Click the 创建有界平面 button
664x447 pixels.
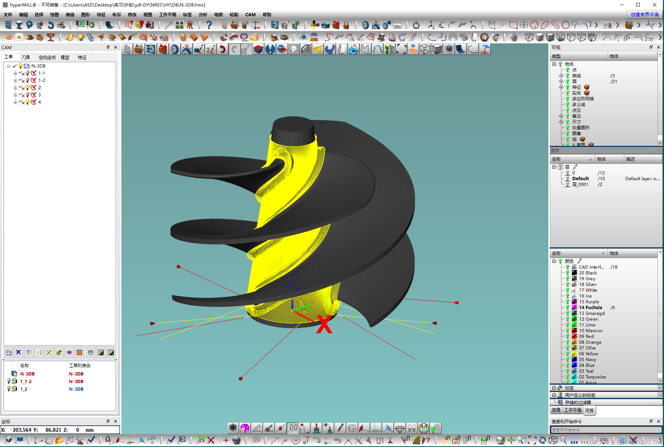point(645,15)
